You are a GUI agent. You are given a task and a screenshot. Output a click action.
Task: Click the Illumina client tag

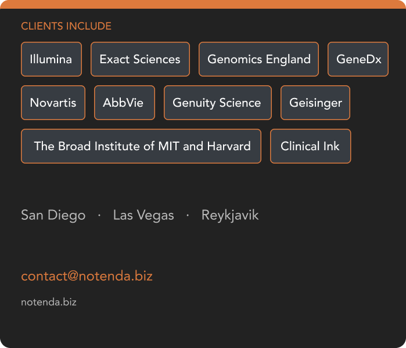click(x=51, y=59)
